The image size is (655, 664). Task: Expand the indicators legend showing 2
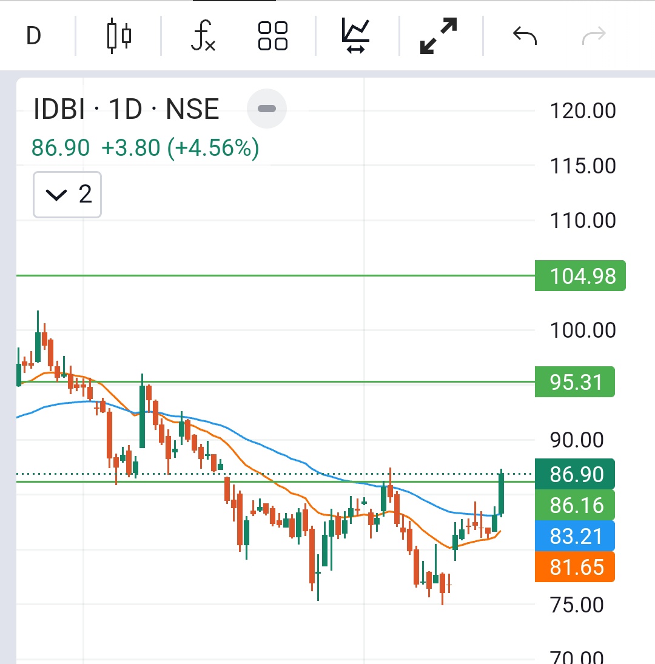tap(67, 195)
